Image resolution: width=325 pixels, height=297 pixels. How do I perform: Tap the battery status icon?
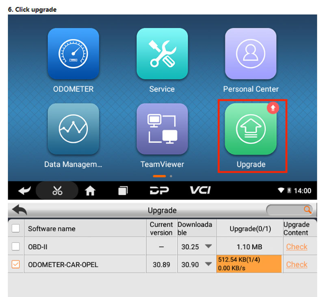(x=289, y=190)
